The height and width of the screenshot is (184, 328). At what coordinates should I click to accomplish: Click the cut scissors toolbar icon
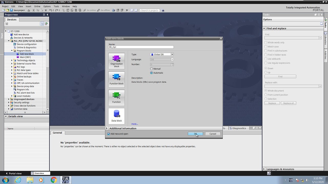pyautogui.click(x=33, y=10)
